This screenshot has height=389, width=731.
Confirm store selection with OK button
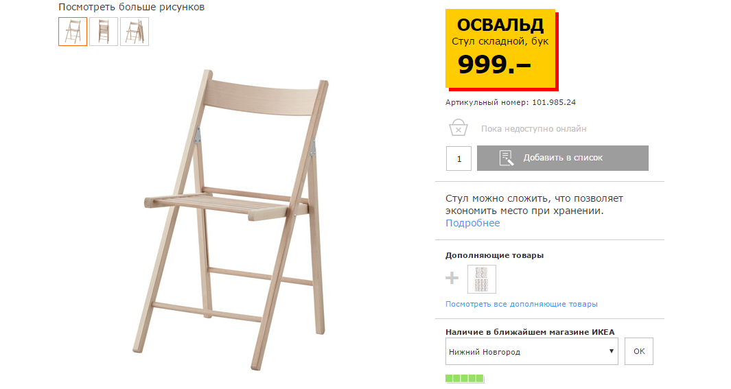(639, 351)
